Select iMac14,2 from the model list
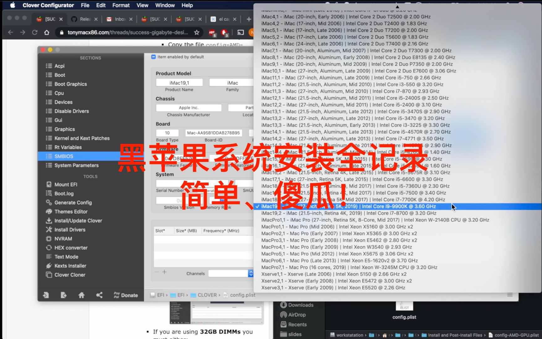 click(x=398, y=139)
